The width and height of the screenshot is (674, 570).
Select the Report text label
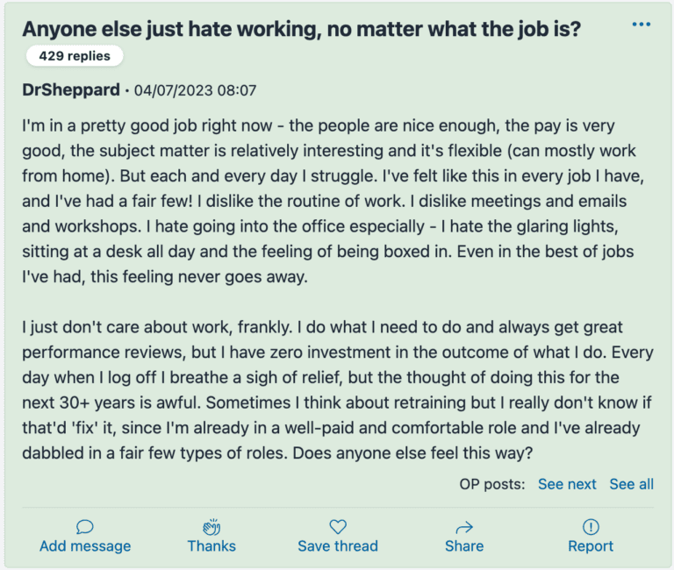[591, 546]
